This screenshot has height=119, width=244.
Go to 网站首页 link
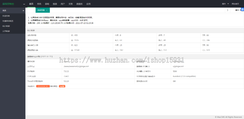point(235,4)
